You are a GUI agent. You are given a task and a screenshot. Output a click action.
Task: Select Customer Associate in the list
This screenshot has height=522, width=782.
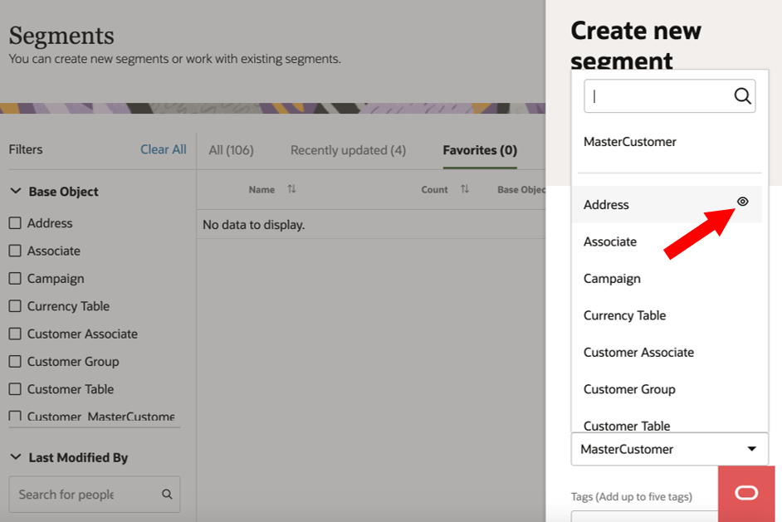point(638,352)
